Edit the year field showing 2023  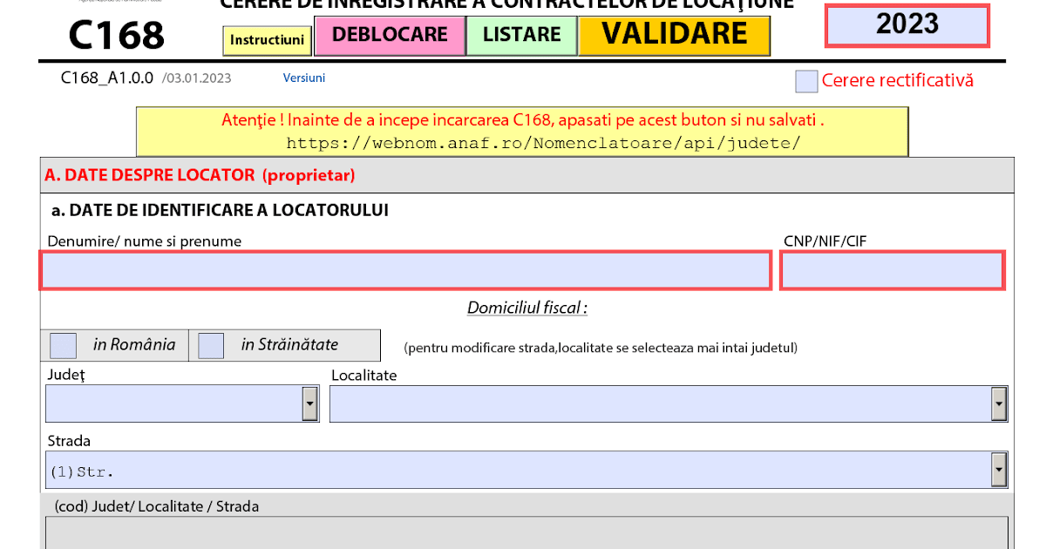(x=907, y=25)
